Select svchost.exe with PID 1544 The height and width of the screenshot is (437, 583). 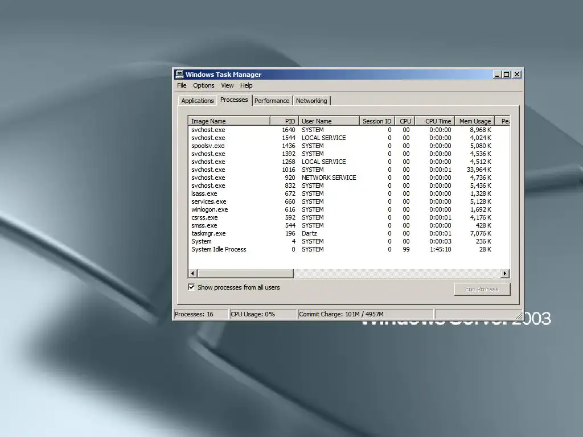(349, 138)
